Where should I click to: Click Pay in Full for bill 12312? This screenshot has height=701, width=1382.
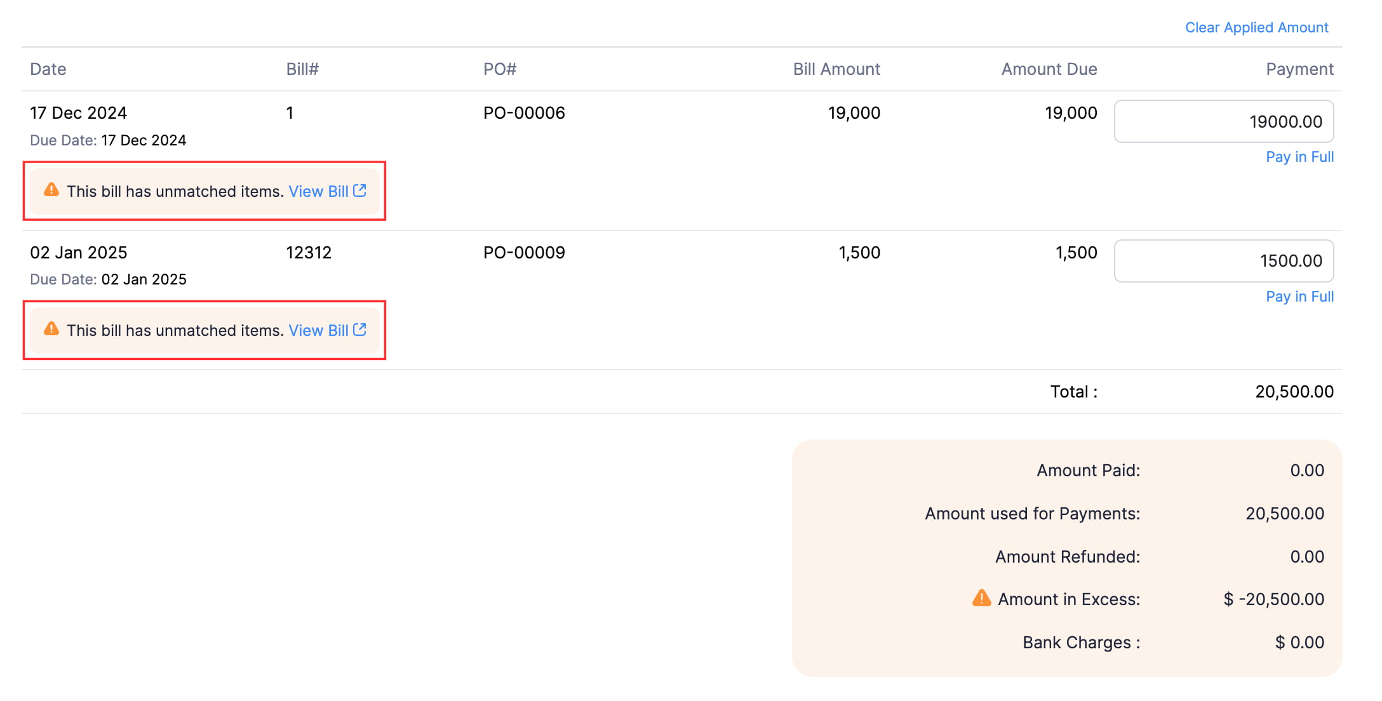tap(1299, 297)
